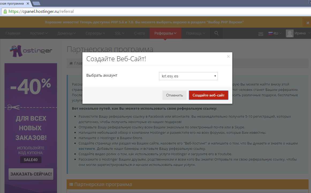Follow the хостинге link in the list
The height and width of the screenshot is (193, 311).
coord(86,149)
